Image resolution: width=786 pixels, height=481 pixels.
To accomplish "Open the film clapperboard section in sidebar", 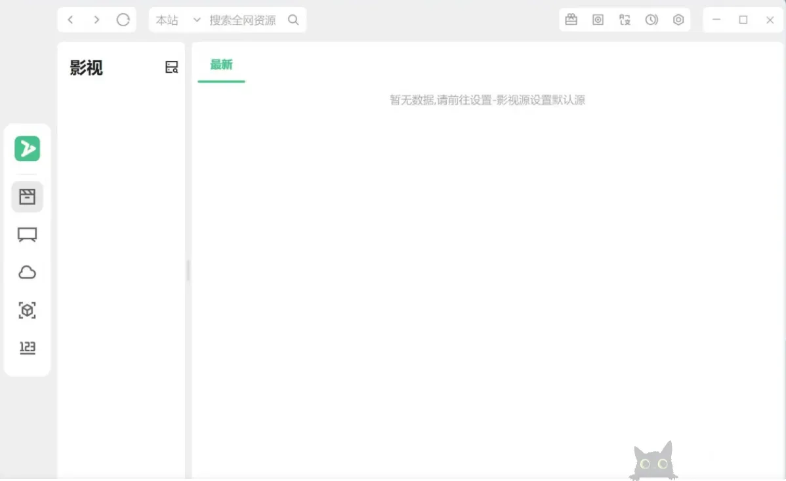I will (x=27, y=197).
